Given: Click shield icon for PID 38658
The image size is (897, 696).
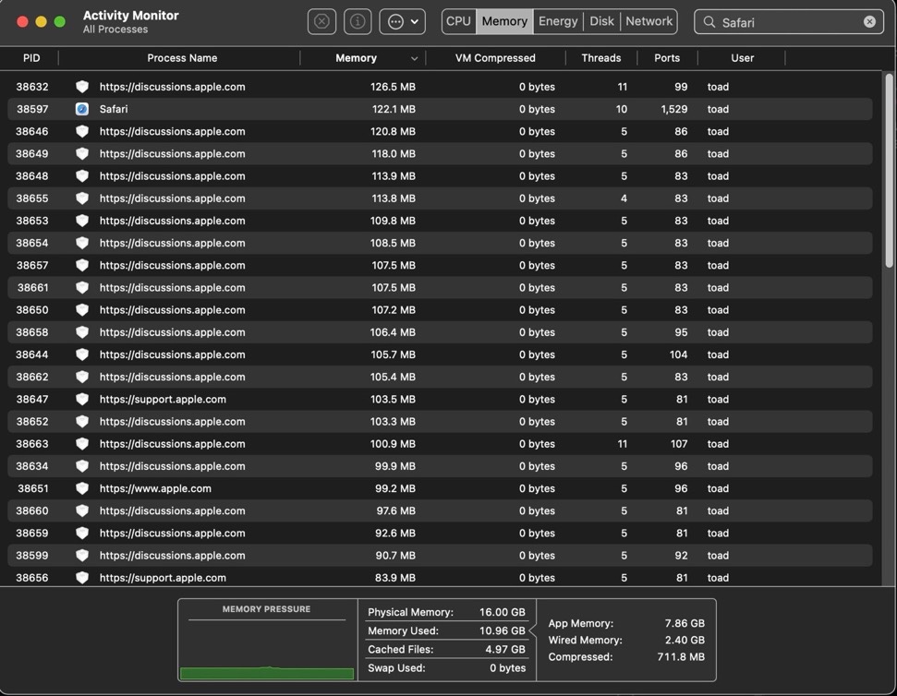Looking at the screenshot, I should (x=82, y=331).
